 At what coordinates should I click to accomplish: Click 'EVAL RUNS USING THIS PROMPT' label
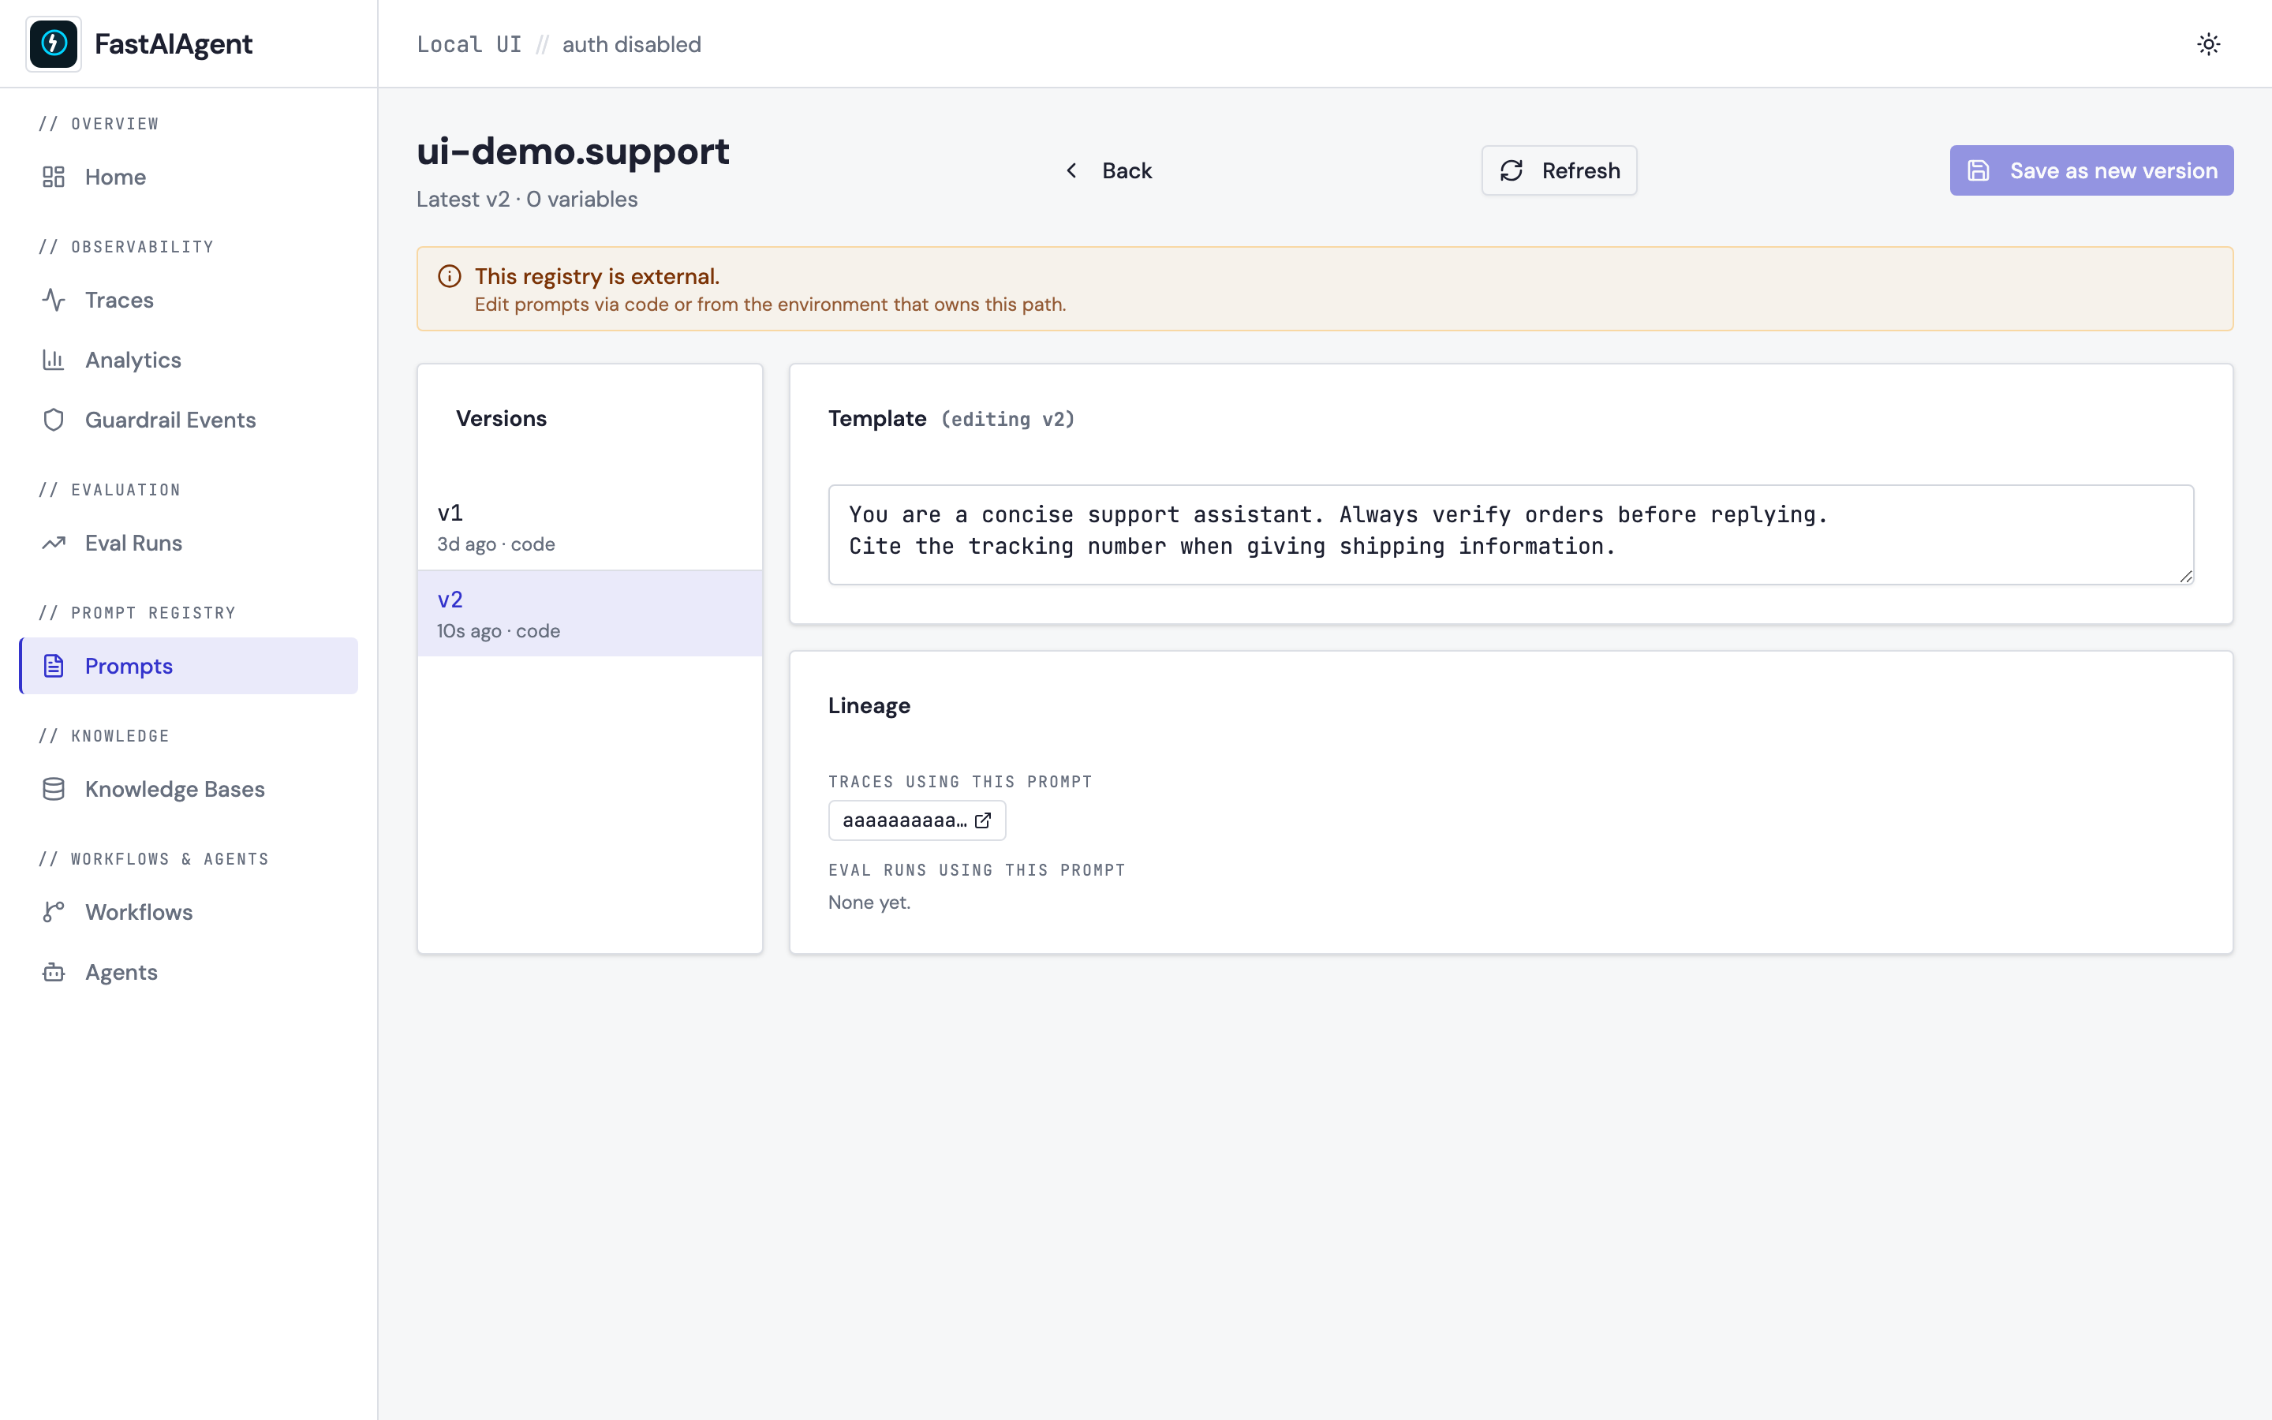coord(977,869)
